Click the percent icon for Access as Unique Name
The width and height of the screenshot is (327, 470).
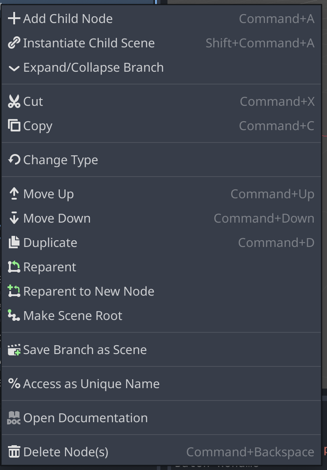pyautogui.click(x=13, y=384)
